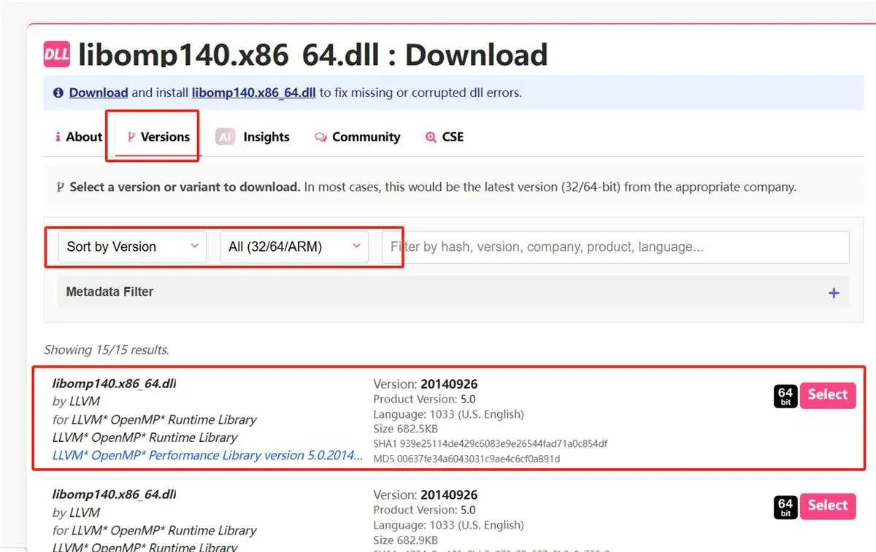Open the Sort by Version dropdown
Viewport: 876px width, 552px height.
click(x=132, y=246)
